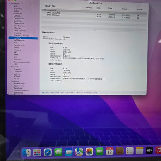Collapse the Network section in sidebar
Viewport: 161px width, 161px height.
[10, 67]
